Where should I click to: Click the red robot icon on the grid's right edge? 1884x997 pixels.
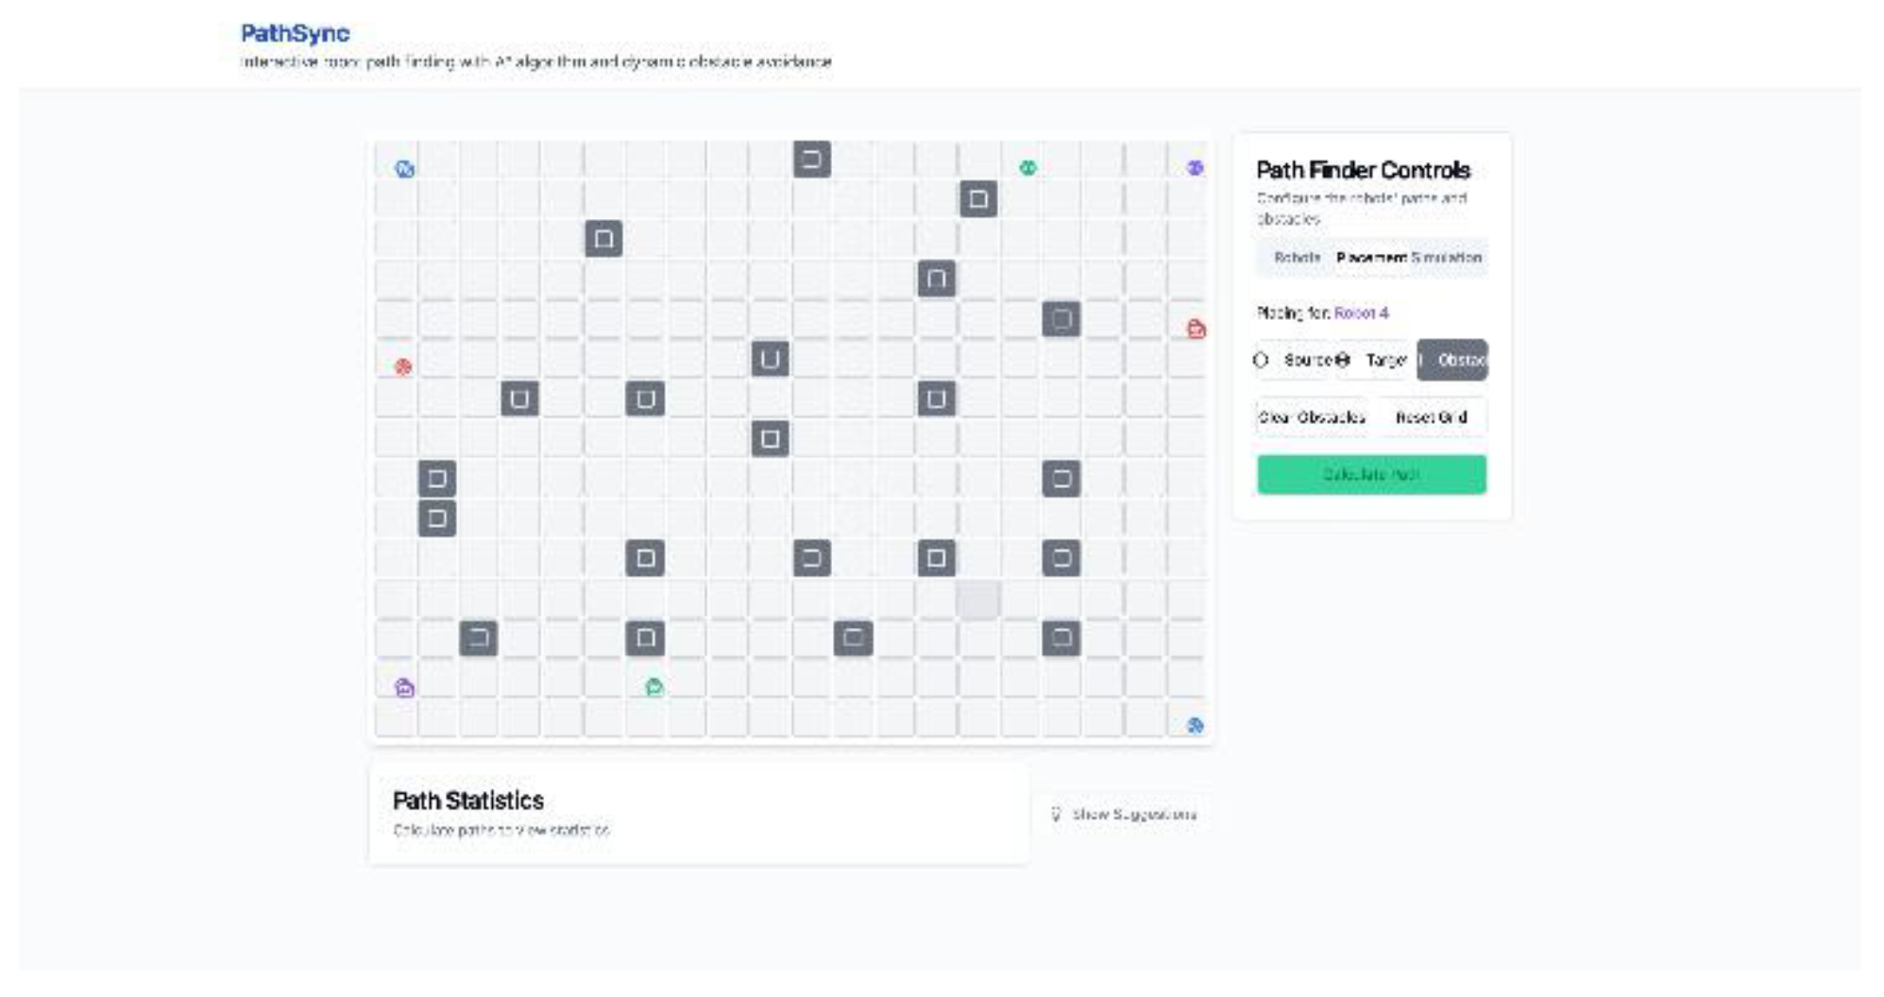pos(1196,329)
